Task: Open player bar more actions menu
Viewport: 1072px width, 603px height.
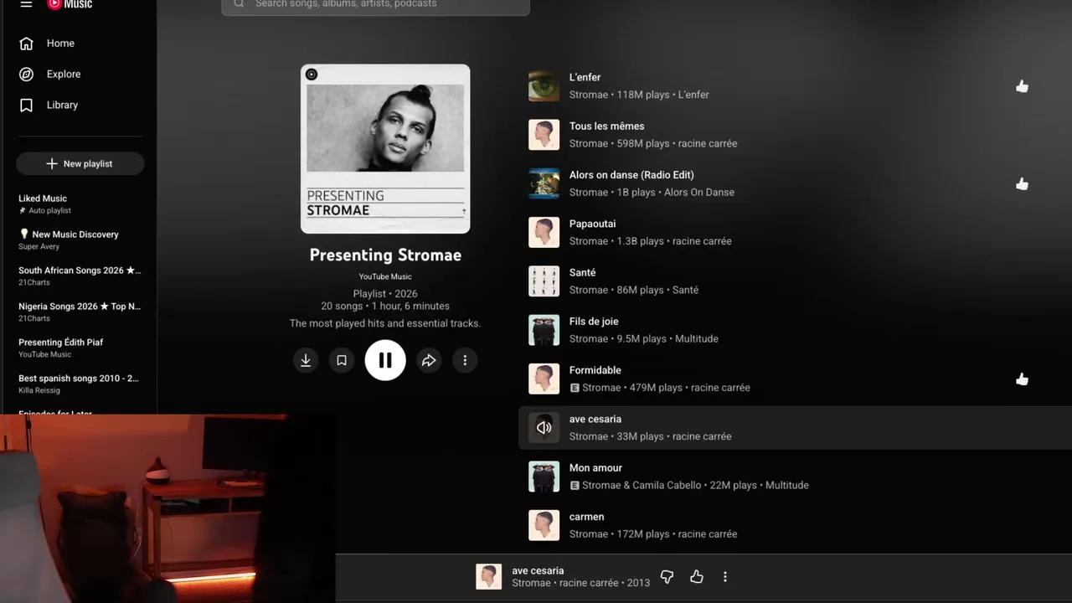Action: click(725, 576)
